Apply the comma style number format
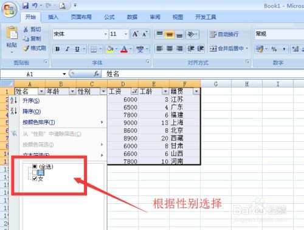 284,49
